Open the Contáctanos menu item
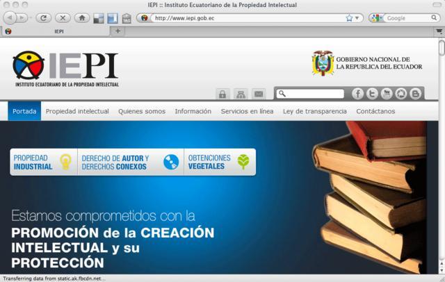Image resolution: width=445 pixels, height=282 pixels. [x=375, y=111]
